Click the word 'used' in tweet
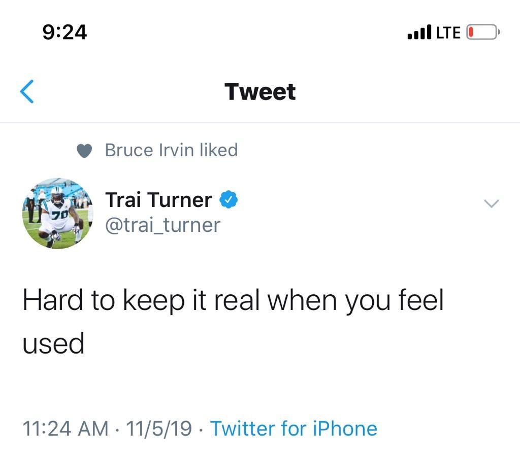The height and width of the screenshot is (450, 520). click(53, 343)
